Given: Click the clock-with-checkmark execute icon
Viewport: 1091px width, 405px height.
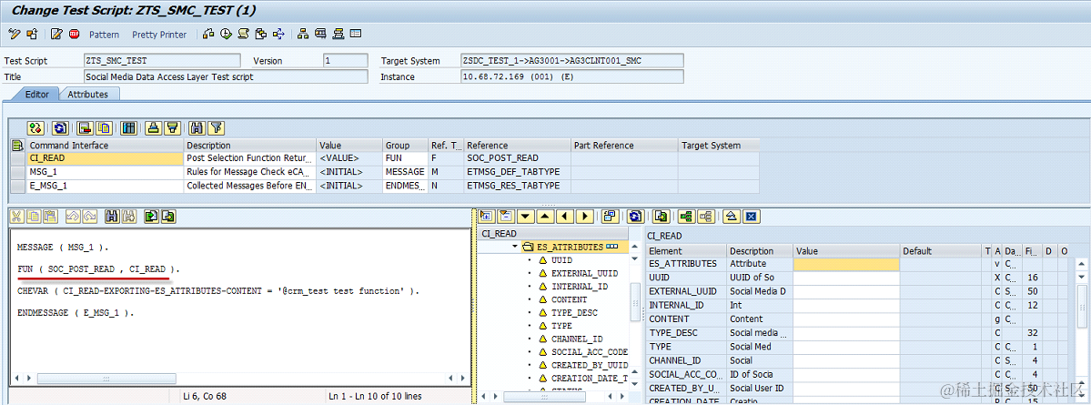Looking at the screenshot, I should tap(227, 34).
